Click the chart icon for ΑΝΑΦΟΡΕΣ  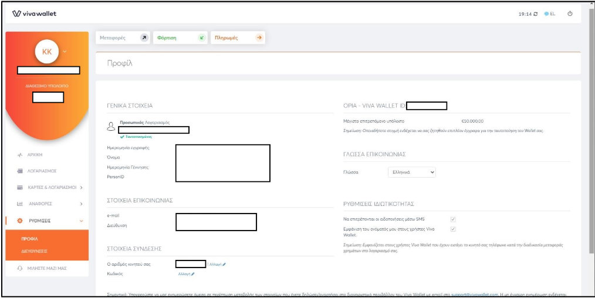point(19,204)
